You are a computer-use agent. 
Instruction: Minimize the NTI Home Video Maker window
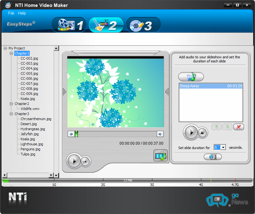coord(228,5)
